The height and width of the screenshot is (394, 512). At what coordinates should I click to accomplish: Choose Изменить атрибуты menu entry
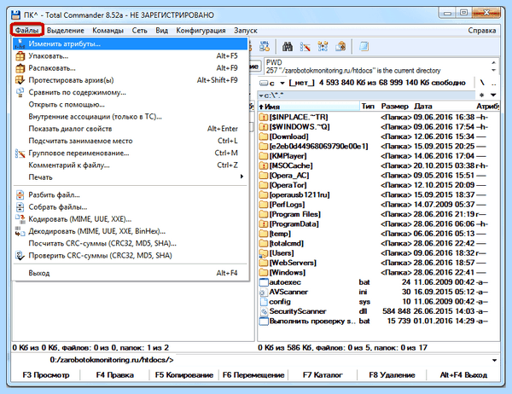[x=130, y=43]
